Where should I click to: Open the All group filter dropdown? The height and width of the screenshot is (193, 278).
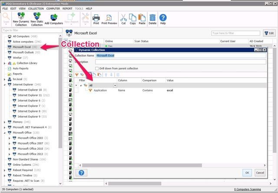coord(115,85)
